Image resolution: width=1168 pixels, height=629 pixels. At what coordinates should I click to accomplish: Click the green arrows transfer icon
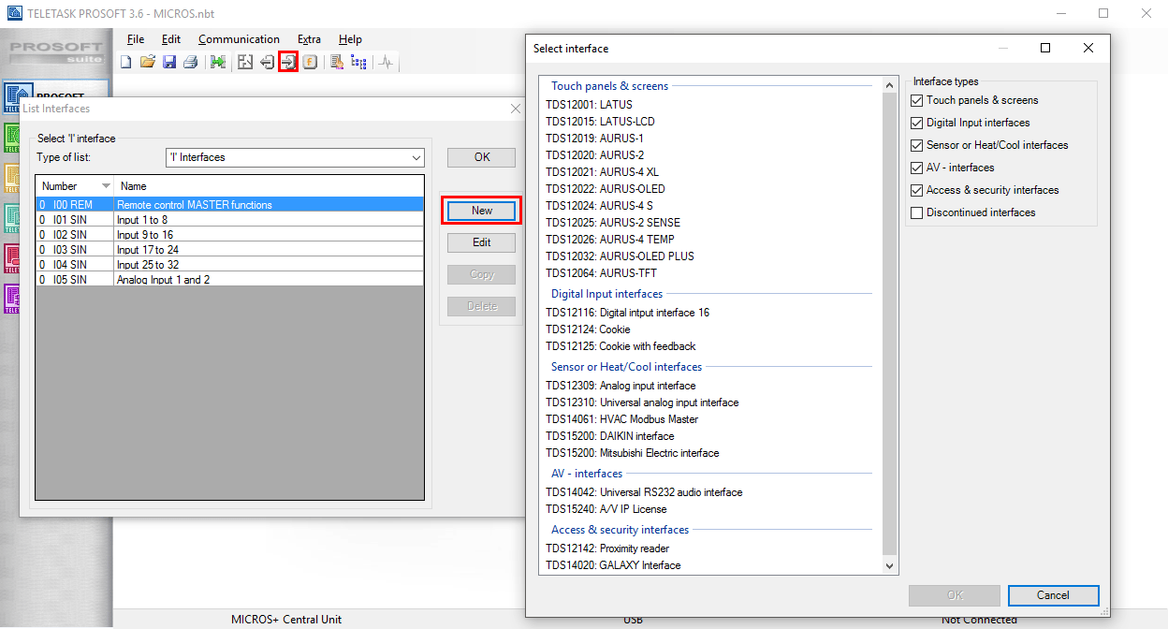(218, 63)
